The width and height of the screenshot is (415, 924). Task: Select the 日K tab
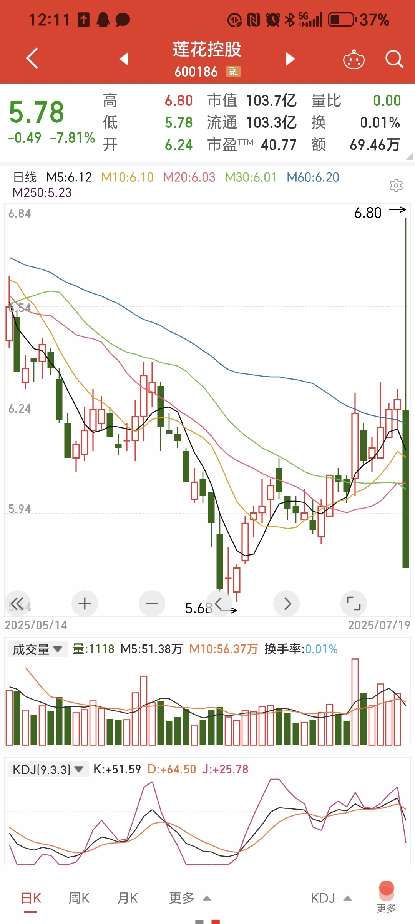[31, 899]
